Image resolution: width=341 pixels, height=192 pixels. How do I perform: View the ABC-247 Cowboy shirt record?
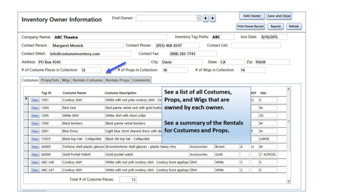coord(35,170)
